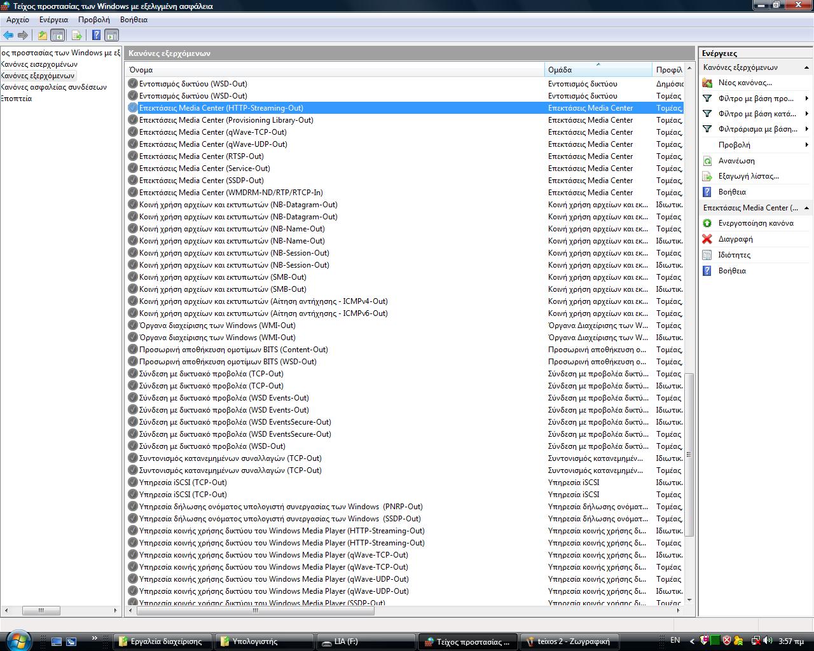Click the red X Διαγραφή icon

click(707, 239)
